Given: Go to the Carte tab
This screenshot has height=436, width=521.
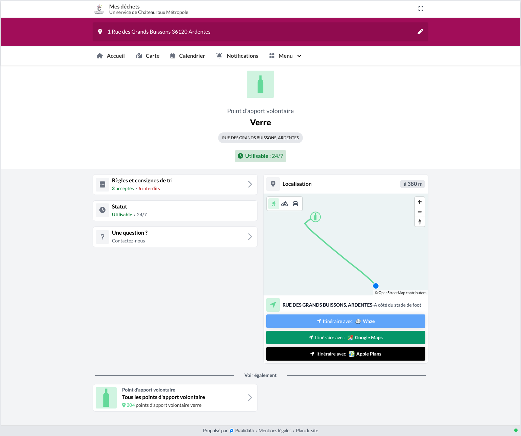Looking at the screenshot, I should (148, 56).
